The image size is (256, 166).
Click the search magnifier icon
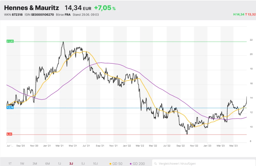pos(155,163)
